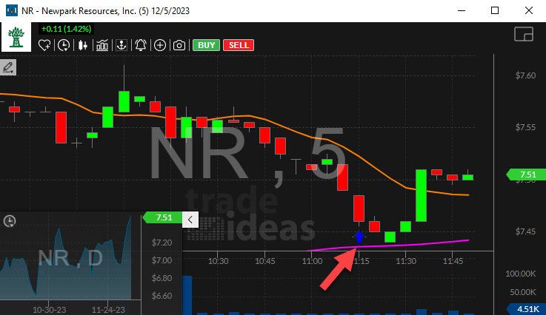Click the $6.60 mini chart price label
This screenshot has width=546, height=315.
(162, 296)
